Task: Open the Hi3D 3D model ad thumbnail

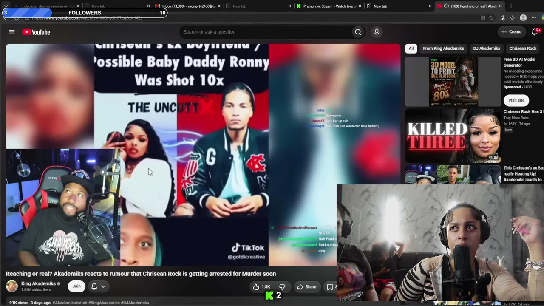Action: tap(453, 82)
